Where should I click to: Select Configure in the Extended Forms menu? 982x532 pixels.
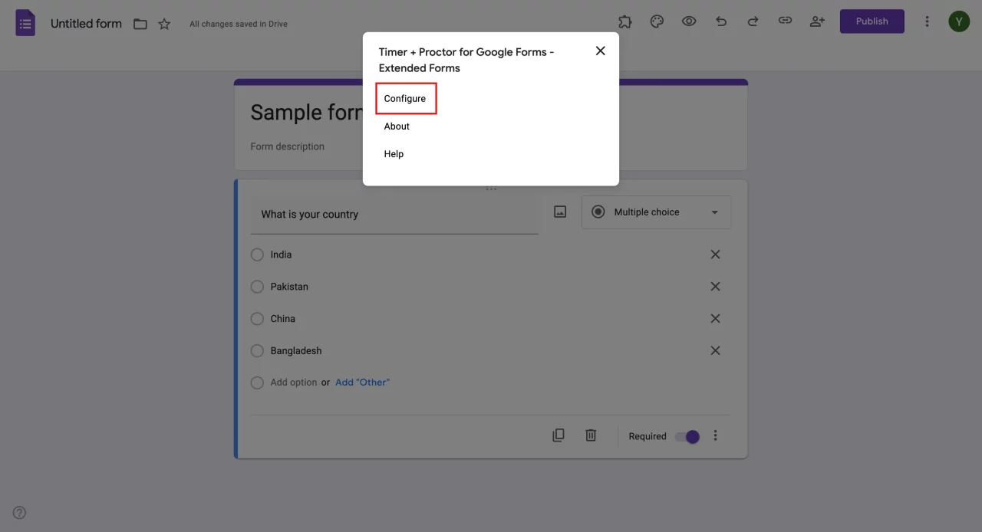pyautogui.click(x=405, y=98)
